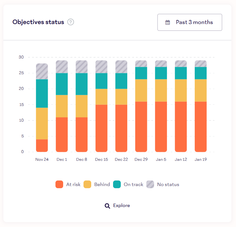This screenshot has width=236, height=227.
Task: Click the Explore magnifying glass icon
Action: [107, 206]
